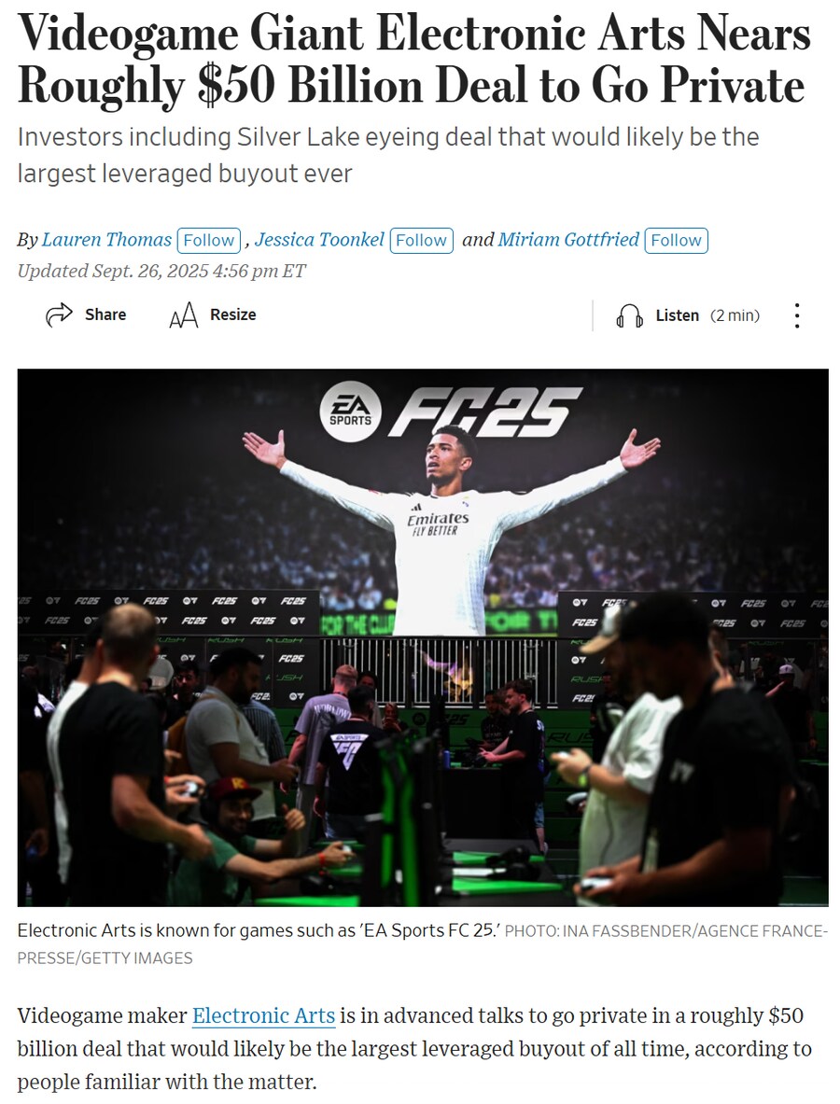Open Jessica Toonkel author page

click(319, 240)
